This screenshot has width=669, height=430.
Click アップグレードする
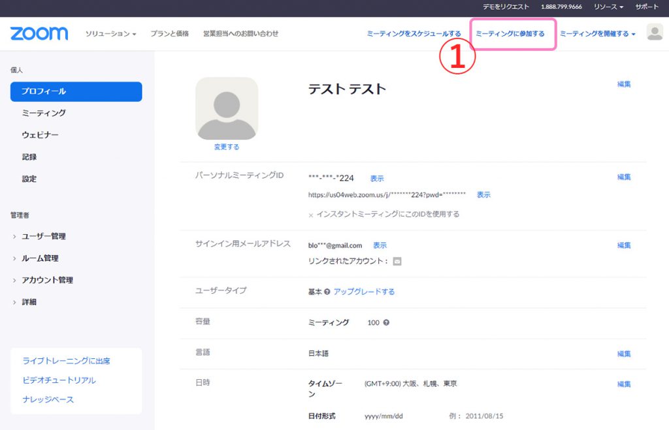pyautogui.click(x=364, y=292)
